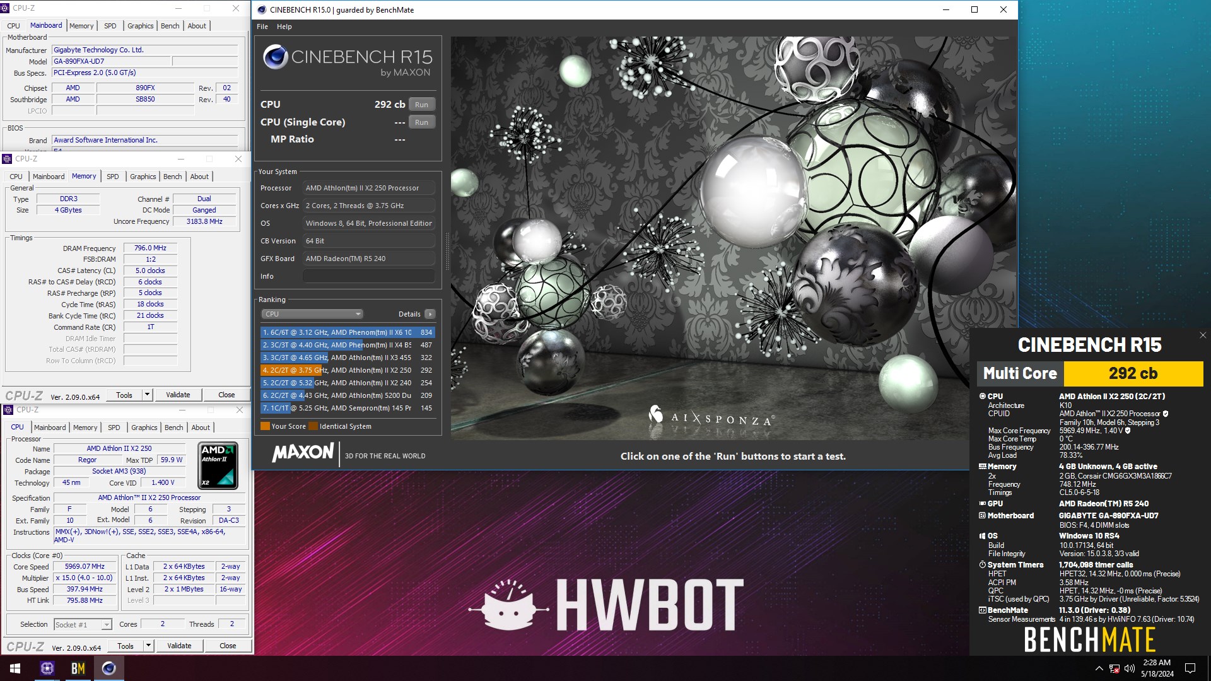Click the taskbar clock showing 2:28 AM
The image size is (1211, 681).
pyautogui.click(x=1157, y=668)
